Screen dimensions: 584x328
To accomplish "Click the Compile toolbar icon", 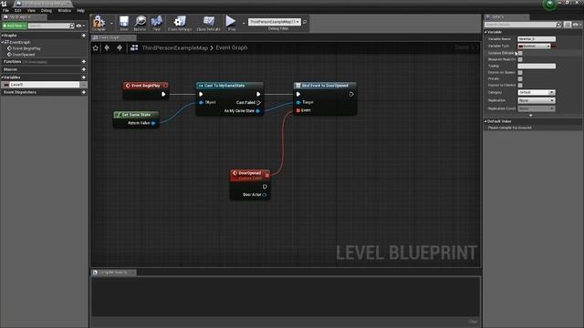I will [x=99, y=22].
